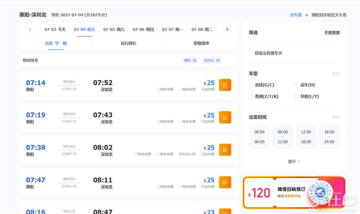
Task: Remove the 深圳北 station filter tag
Action: coord(218,61)
